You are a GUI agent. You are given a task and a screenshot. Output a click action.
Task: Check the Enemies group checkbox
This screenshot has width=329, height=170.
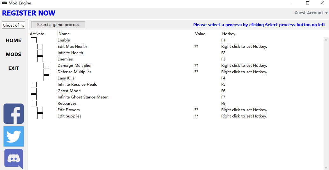(40, 59)
